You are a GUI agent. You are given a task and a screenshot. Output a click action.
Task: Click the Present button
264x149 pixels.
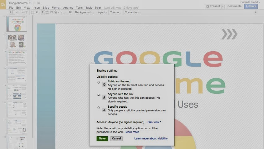(213, 6)
